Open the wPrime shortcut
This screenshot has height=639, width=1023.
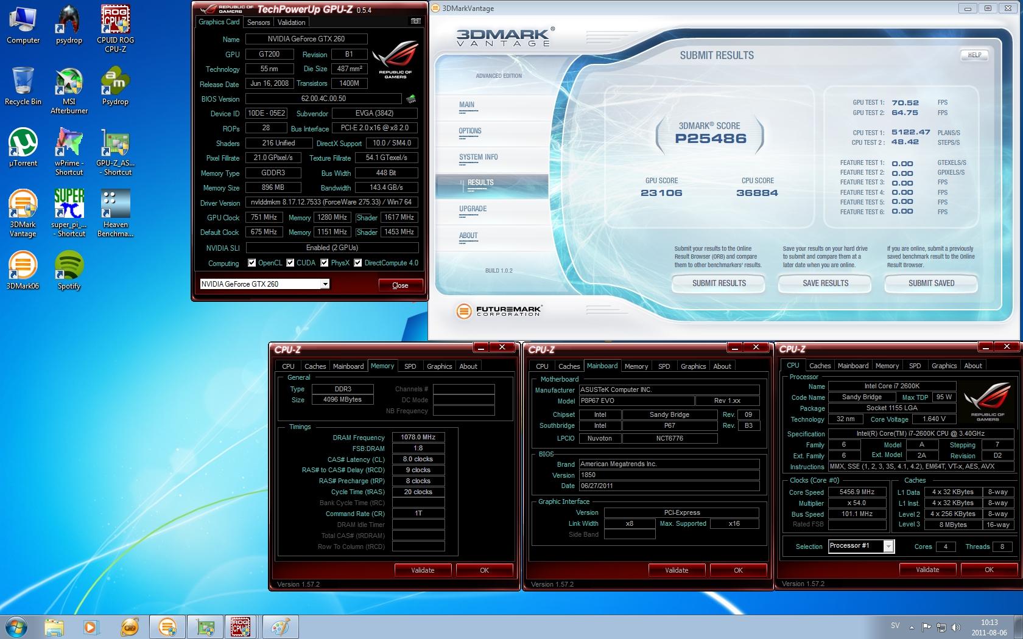[69, 152]
